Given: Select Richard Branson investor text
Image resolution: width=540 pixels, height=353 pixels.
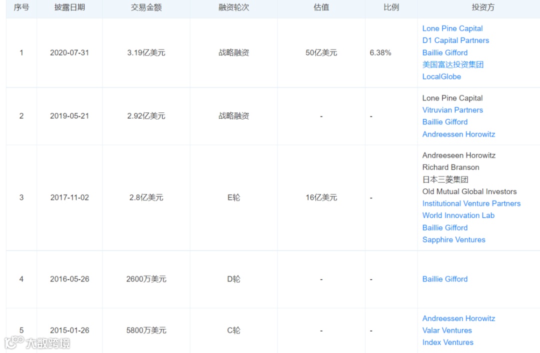Looking at the screenshot, I should 450,167.
